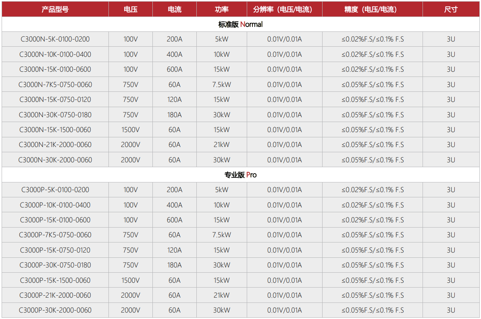Click 2000V in the C3000N-30K-2000-0060 row

click(131, 160)
